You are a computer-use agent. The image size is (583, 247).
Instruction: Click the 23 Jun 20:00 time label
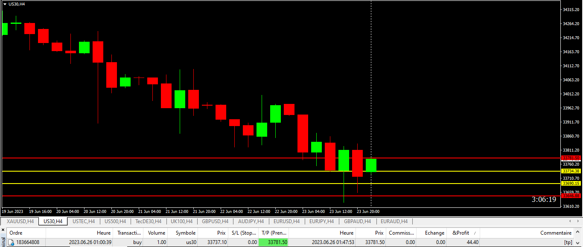(368, 211)
